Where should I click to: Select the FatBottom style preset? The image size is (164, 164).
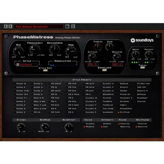coord(143,84)
